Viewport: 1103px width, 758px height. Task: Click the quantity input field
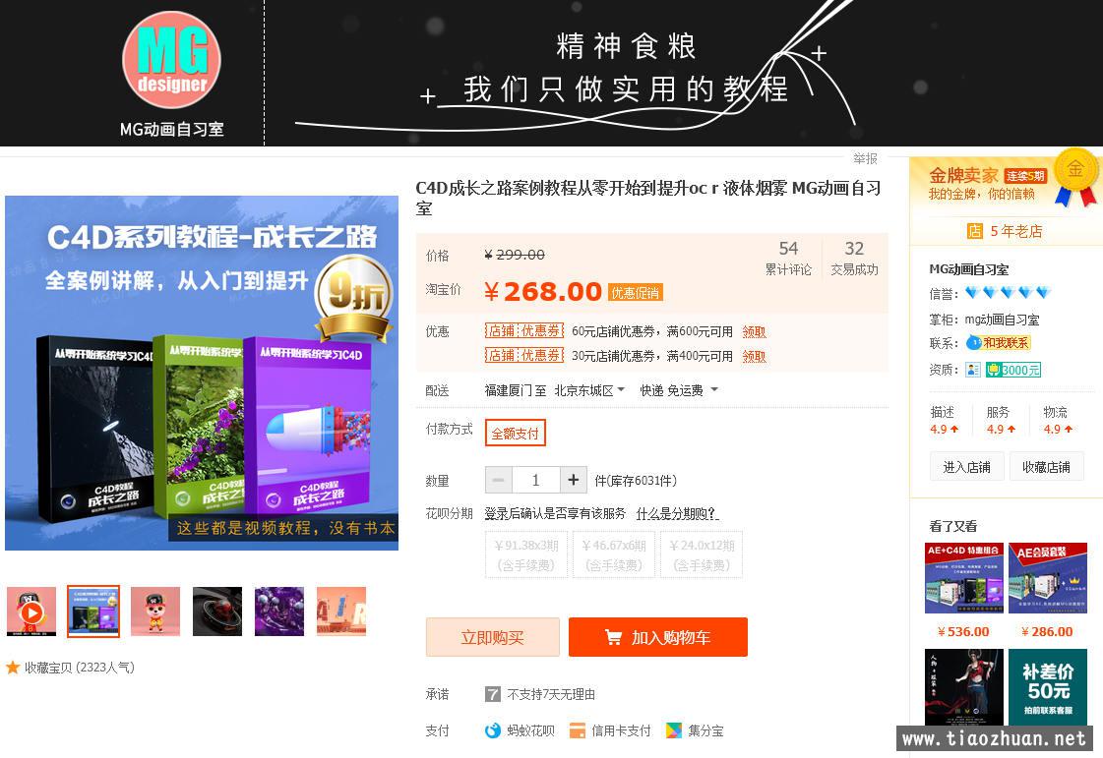[x=536, y=480]
